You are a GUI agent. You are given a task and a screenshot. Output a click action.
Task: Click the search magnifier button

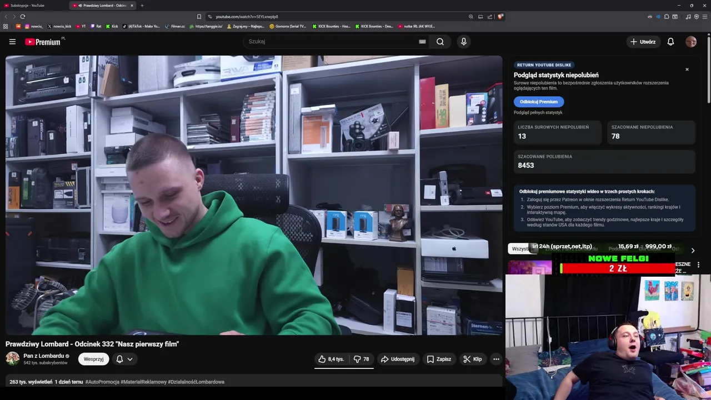point(440,42)
